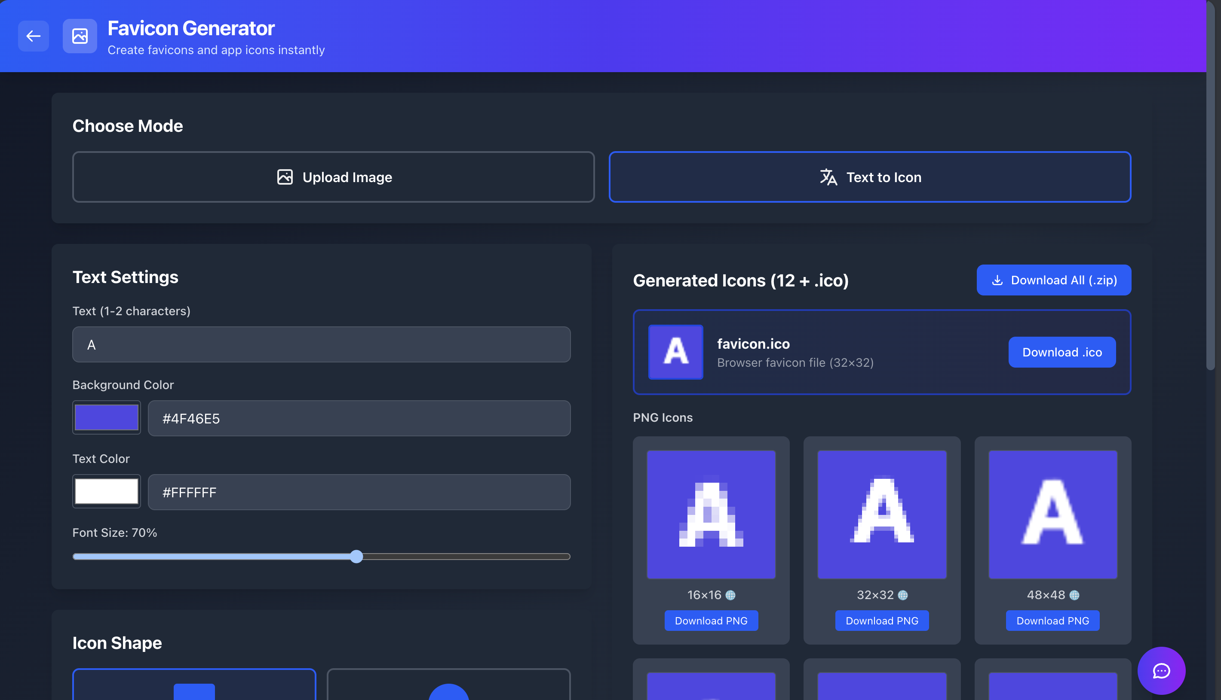Download PNG for the 16×16 icon

click(x=711, y=620)
